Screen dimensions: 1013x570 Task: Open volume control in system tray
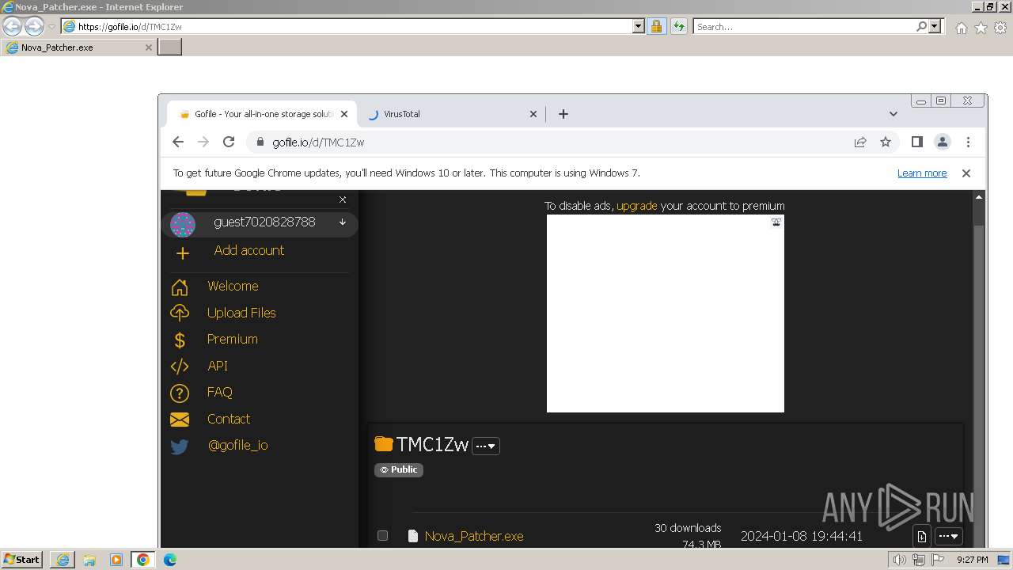(x=900, y=560)
